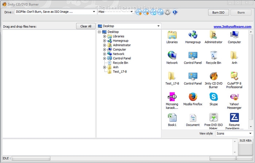Click the Burn ISO button
This screenshot has height=163, width=255.
pos(218,12)
